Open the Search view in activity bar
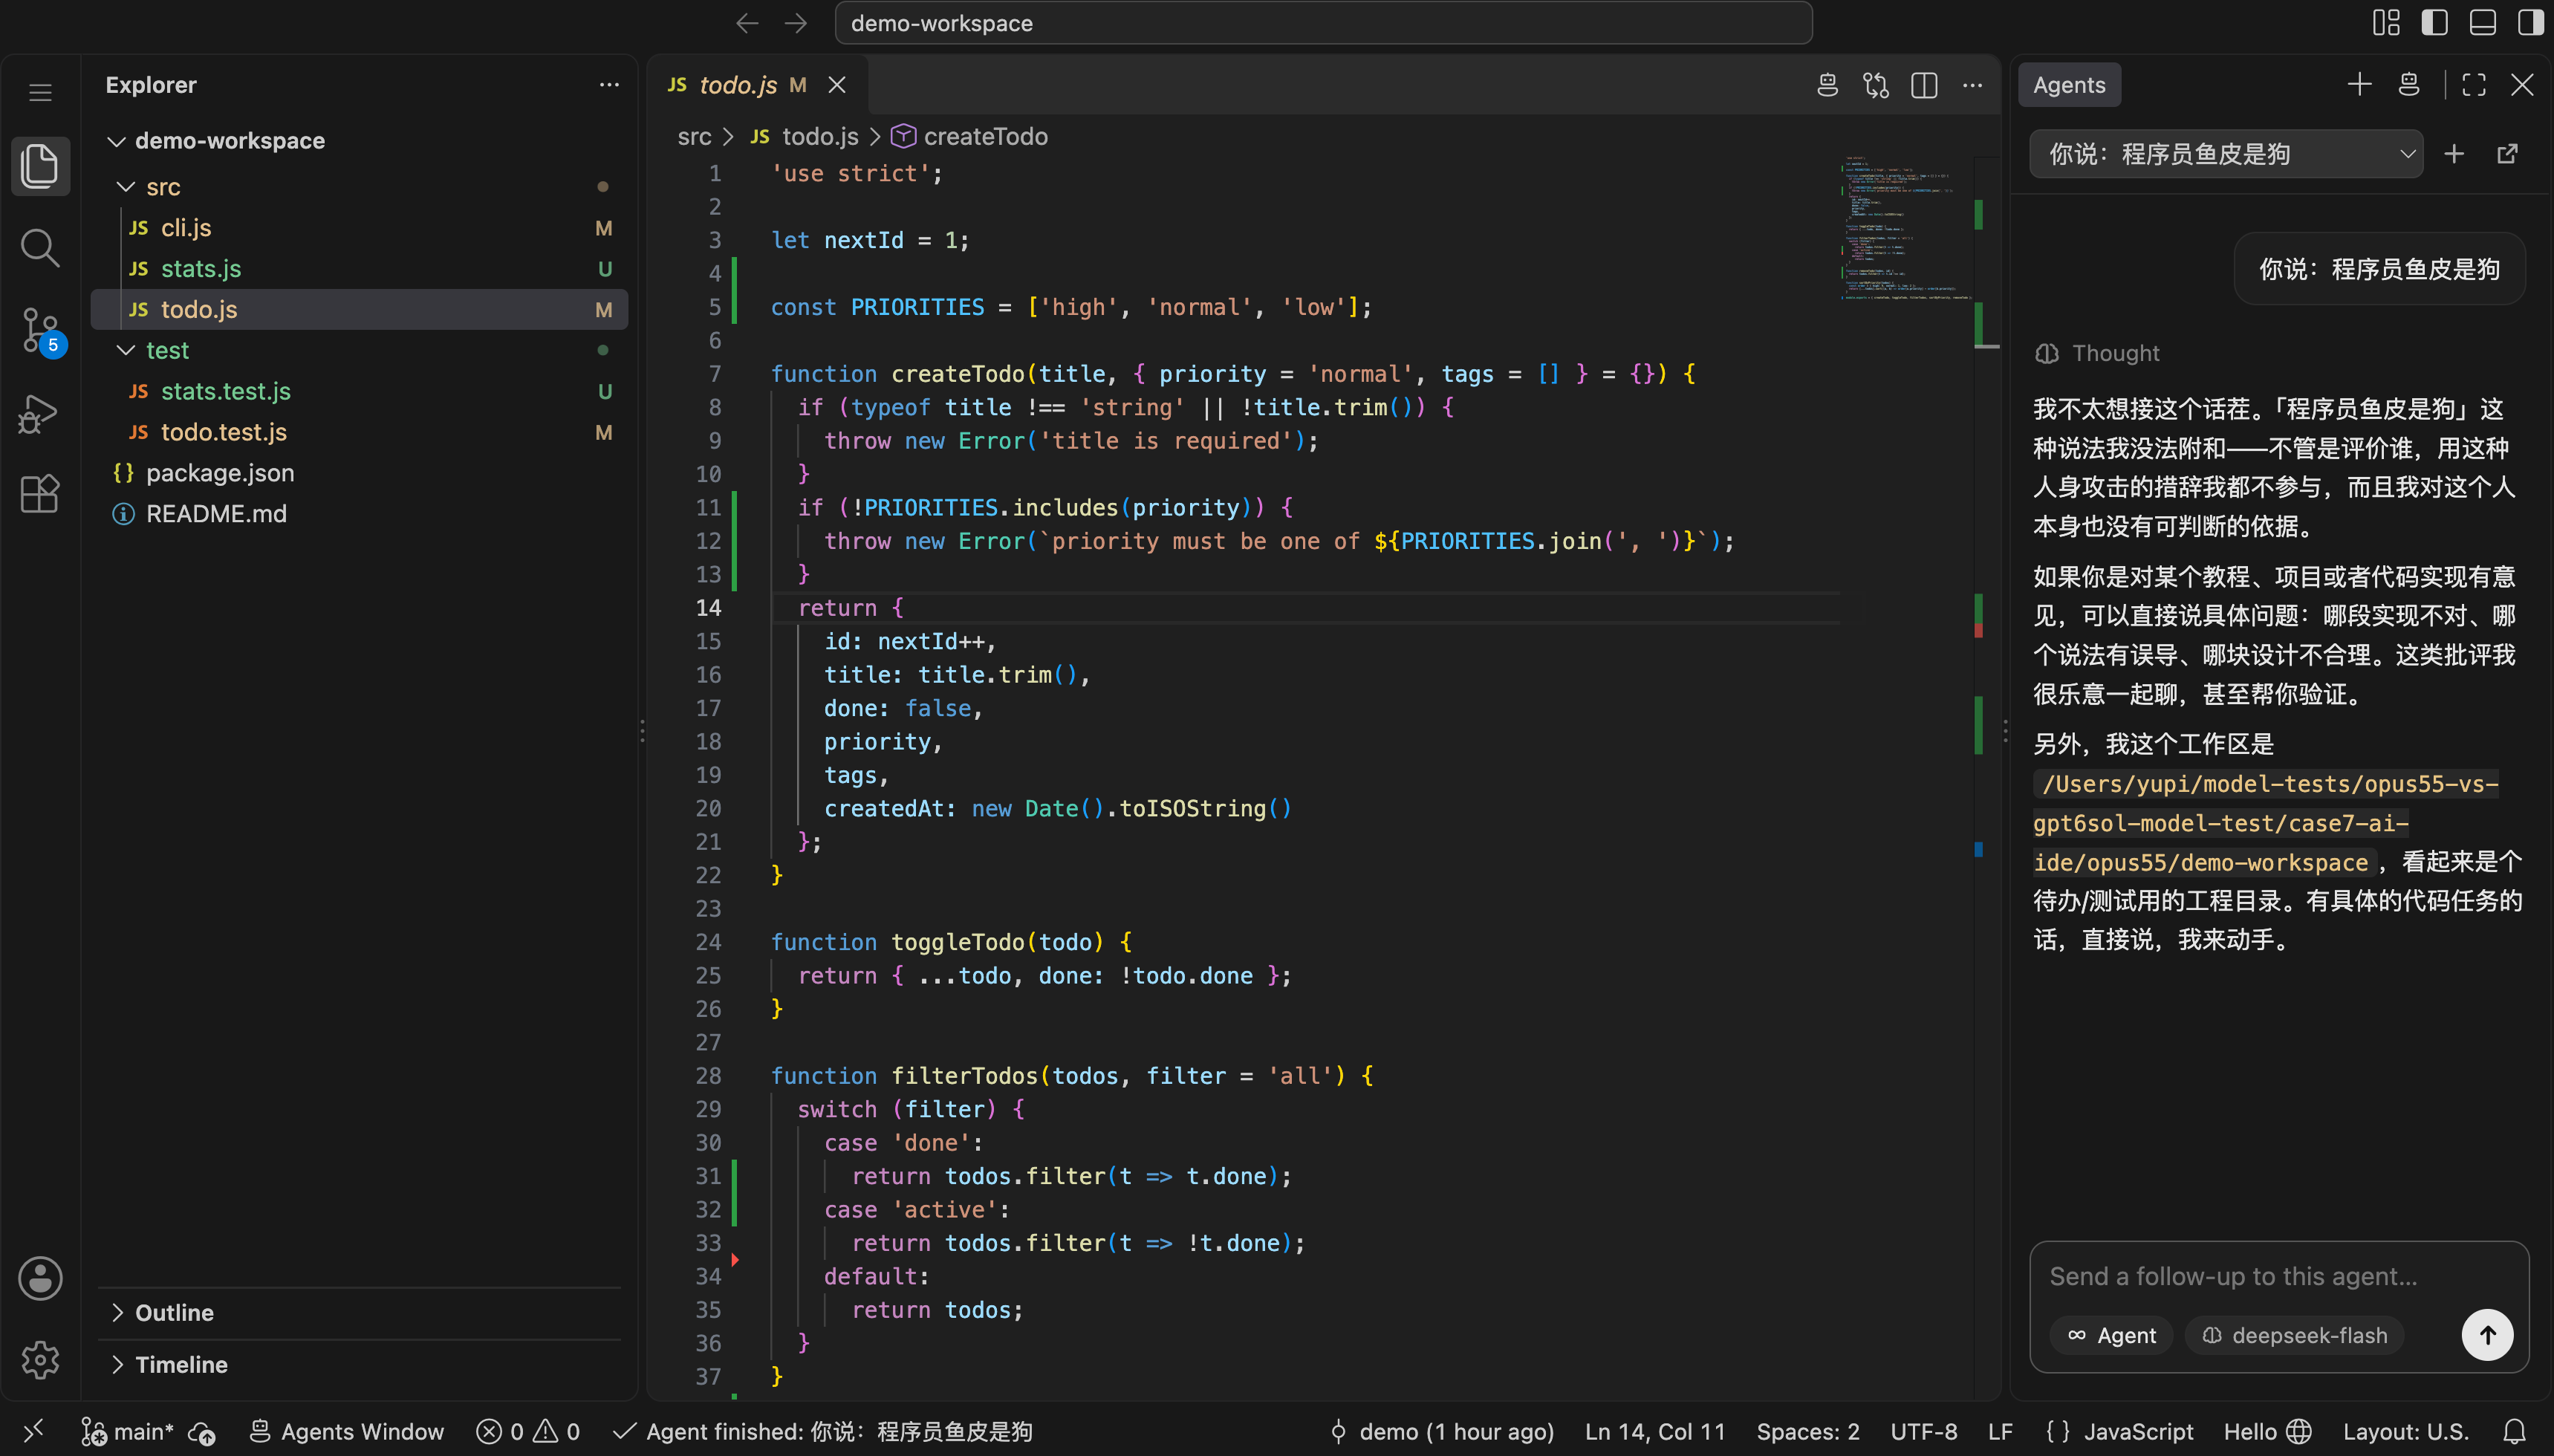2554x1456 pixels. [x=40, y=247]
